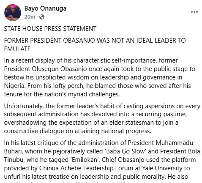
Task: Click the quoted word 'Emilokan'
Action: (x=85, y=160)
